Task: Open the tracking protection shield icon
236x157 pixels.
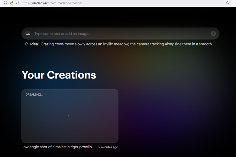Action: click(x=5, y=3)
